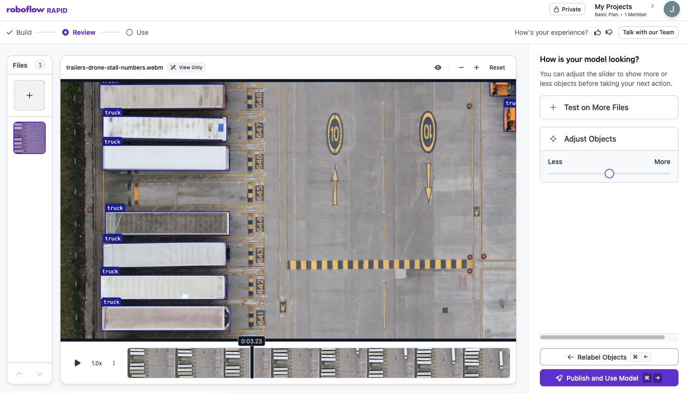Select the Use step radio
This screenshot has width=689, height=393.
pos(137,32)
